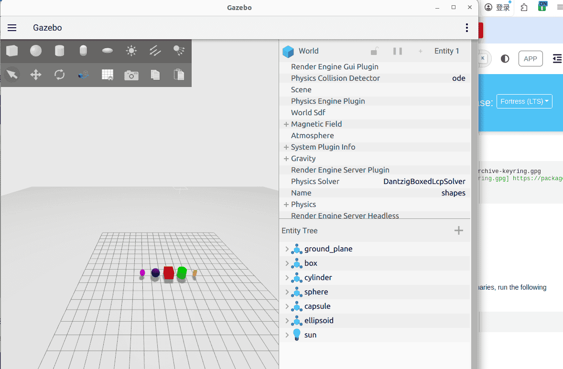This screenshot has width=563, height=369.
Task: Insert a cylinder shape into the scene
Action: 60,51
